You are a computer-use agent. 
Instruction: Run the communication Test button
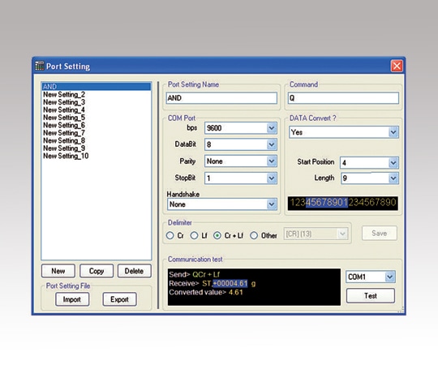(x=371, y=296)
